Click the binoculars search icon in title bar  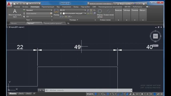tap(115, 4)
